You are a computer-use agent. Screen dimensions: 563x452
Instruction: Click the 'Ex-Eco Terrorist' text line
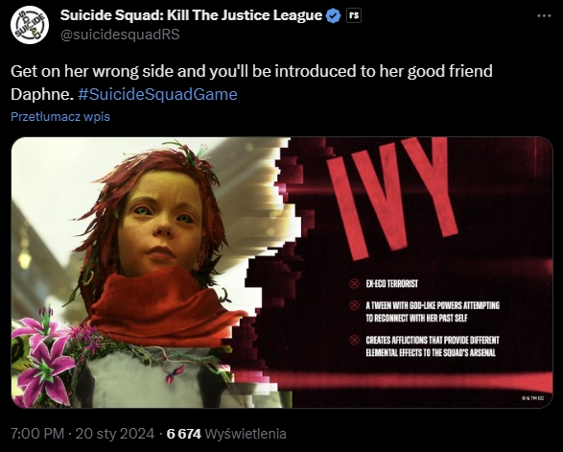click(x=391, y=284)
